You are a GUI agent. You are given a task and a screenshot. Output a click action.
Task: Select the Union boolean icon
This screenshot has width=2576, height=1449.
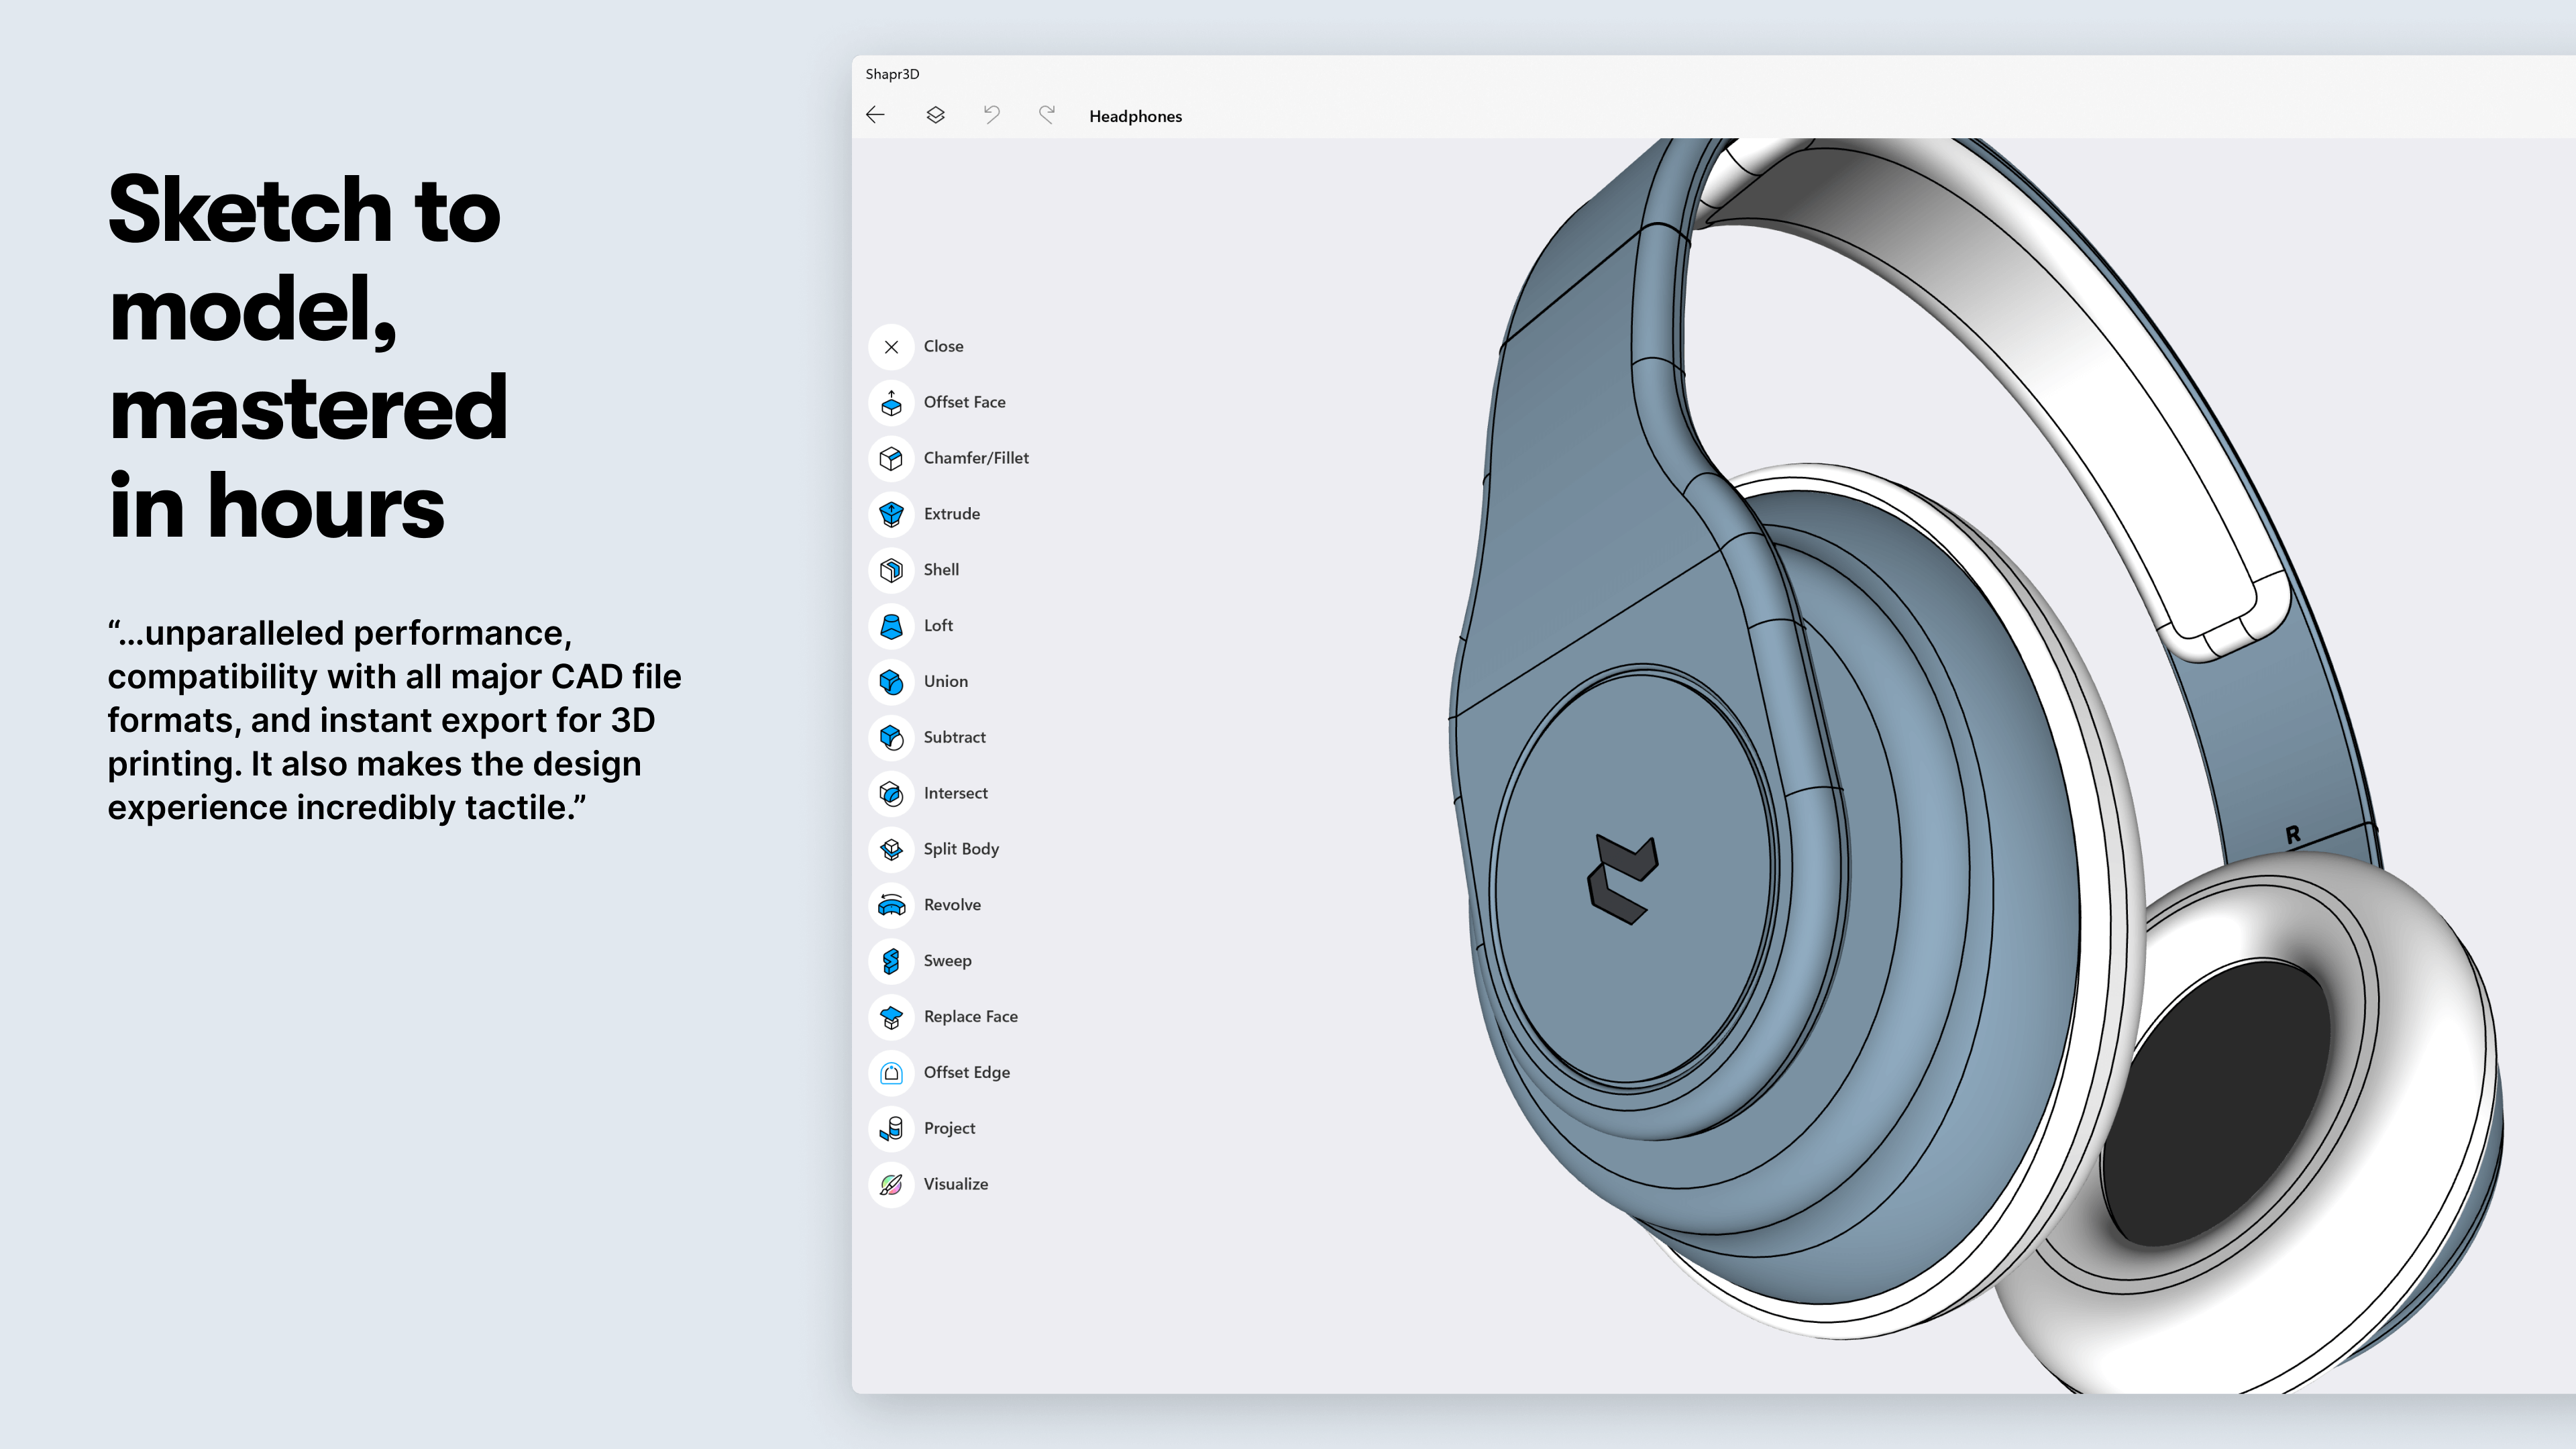891,682
